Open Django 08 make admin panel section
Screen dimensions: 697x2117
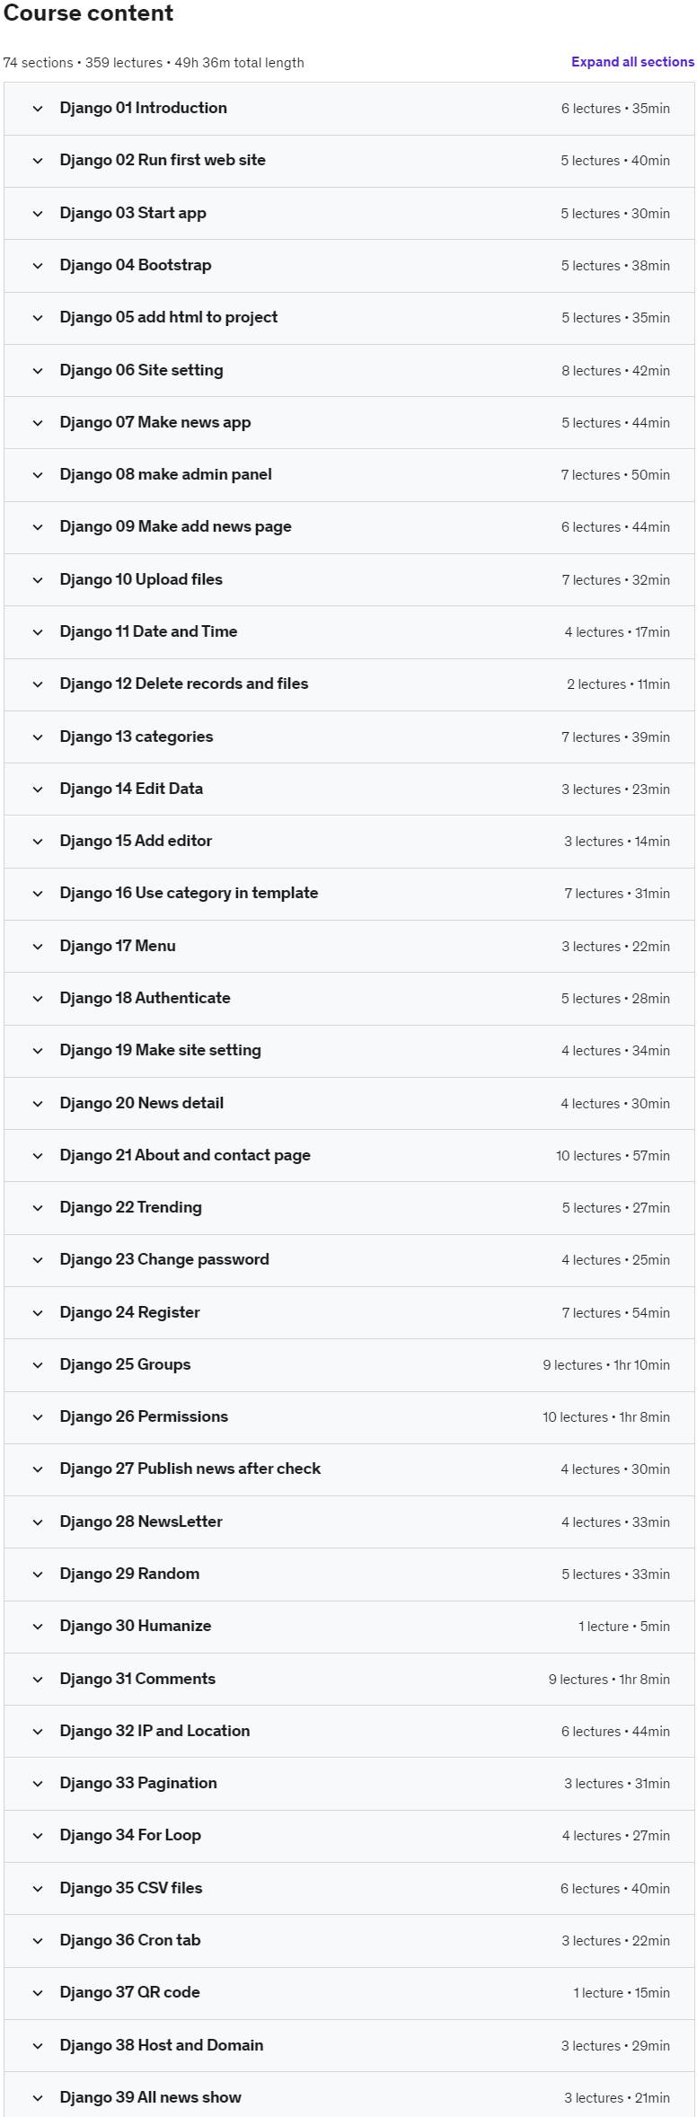tap(165, 474)
